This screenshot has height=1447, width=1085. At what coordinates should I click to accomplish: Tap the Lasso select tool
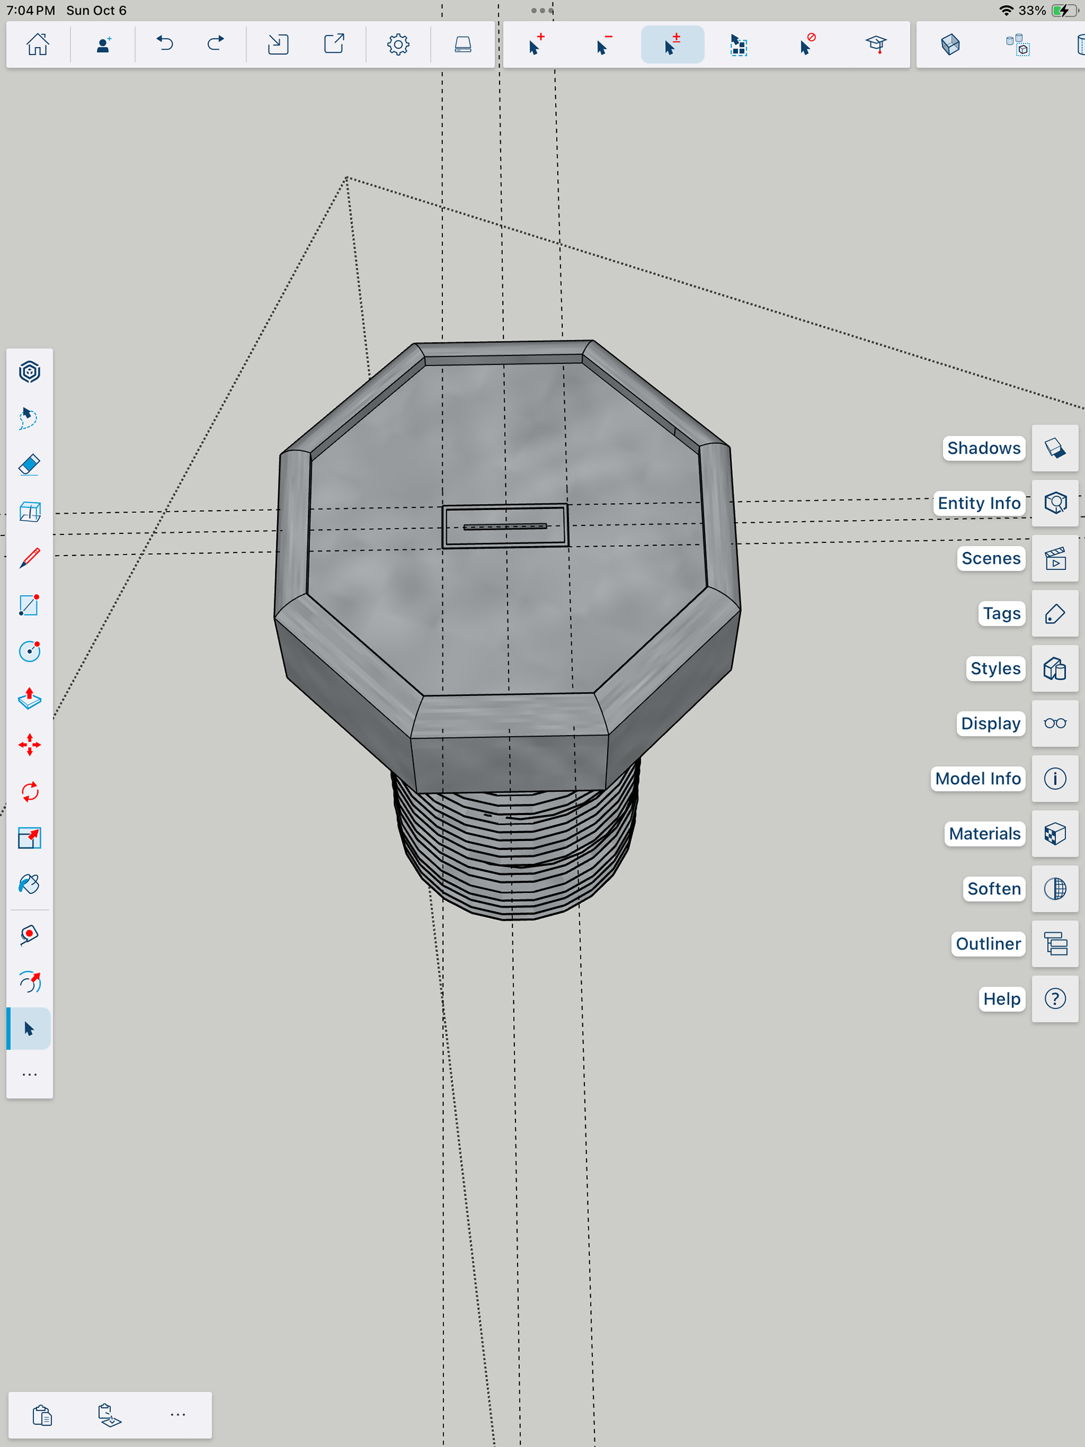(x=29, y=418)
